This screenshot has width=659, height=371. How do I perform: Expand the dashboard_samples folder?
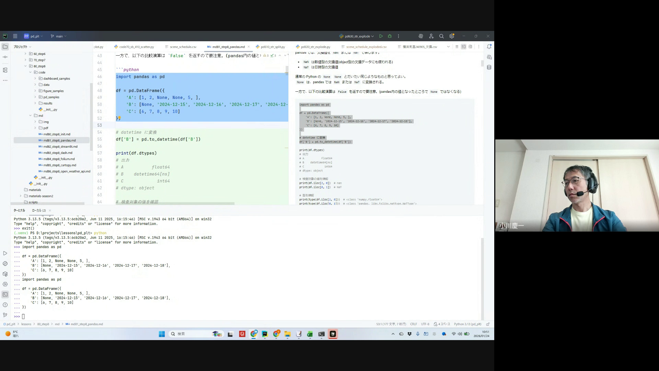click(35, 79)
